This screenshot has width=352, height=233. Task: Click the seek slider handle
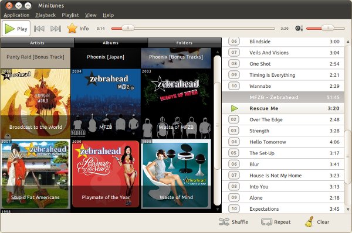tap(128, 28)
